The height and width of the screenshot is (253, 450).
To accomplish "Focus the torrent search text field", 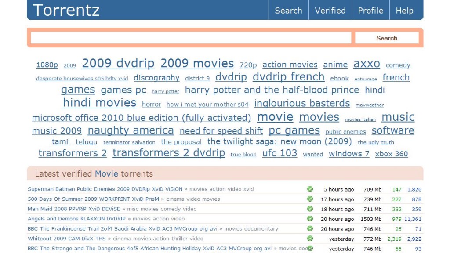I will 191,38.
